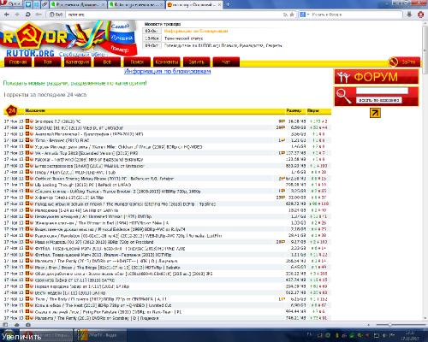Click the yellow arrow icon below the search box
This screenshot has height=342, width=428.
(x=375, y=113)
